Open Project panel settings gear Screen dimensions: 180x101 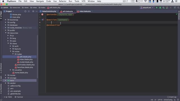point(33,11)
